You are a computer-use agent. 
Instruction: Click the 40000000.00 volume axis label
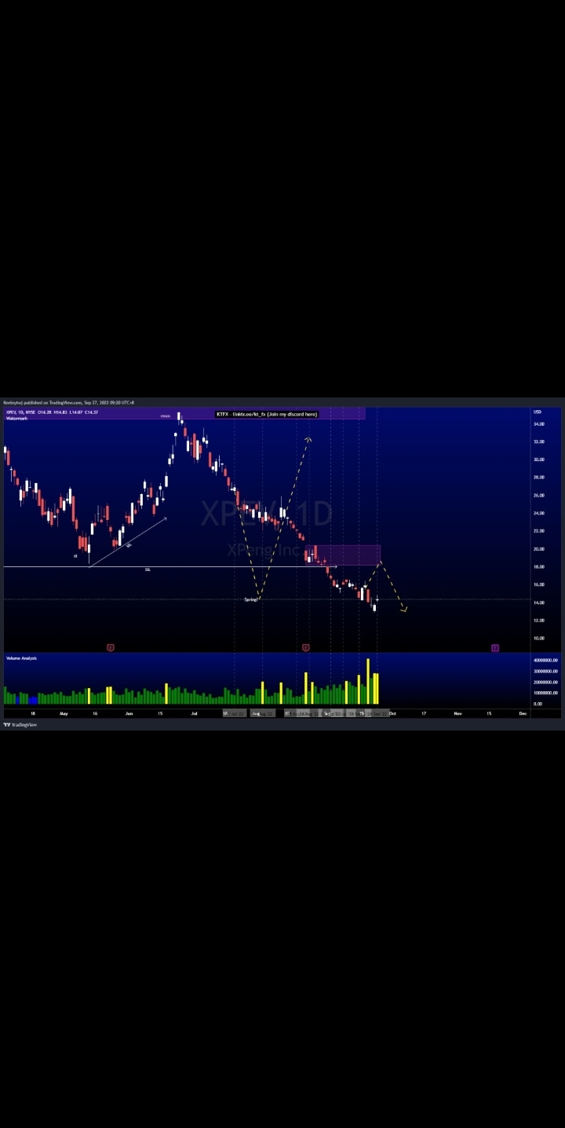[x=545, y=661]
